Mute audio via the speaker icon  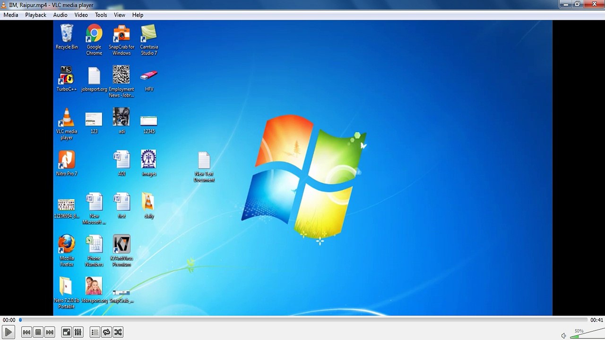coord(563,336)
